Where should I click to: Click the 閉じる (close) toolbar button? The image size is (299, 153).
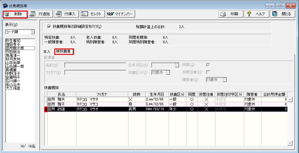click(283, 14)
